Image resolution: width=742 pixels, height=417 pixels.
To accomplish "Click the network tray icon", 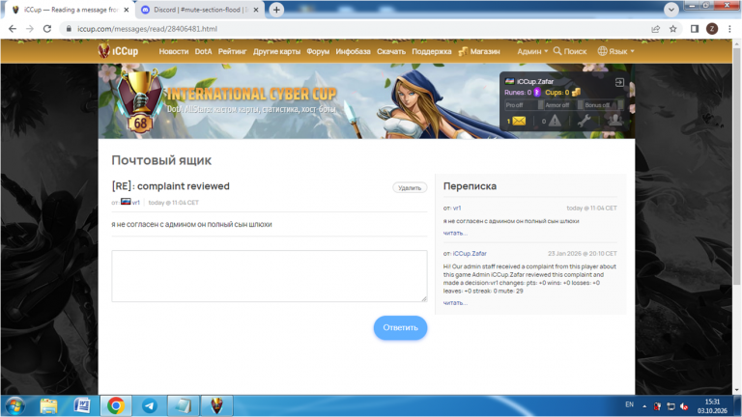I will pos(671,406).
